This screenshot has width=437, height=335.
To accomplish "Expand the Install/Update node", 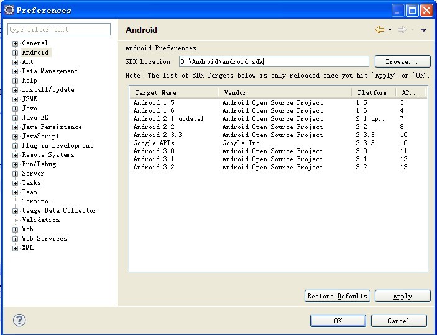I will click(x=15, y=90).
